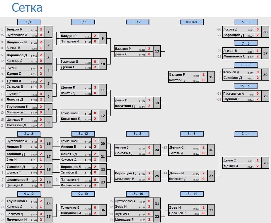
Task: Select Косаткин Д in match 14
Action: click(125, 106)
